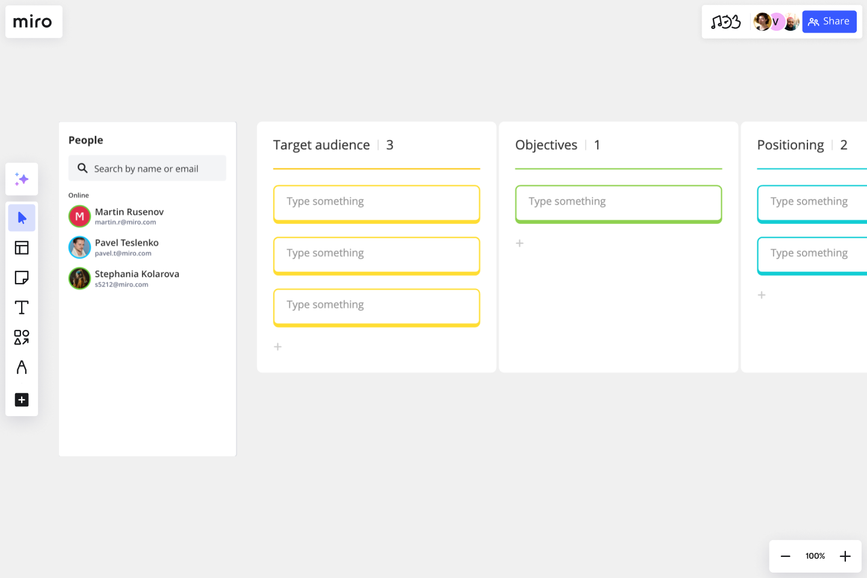Zoom in with the plus button

click(845, 556)
